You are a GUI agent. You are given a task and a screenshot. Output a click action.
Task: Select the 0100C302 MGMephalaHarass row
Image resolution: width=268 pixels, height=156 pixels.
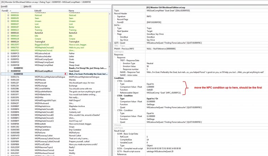pos(54,127)
